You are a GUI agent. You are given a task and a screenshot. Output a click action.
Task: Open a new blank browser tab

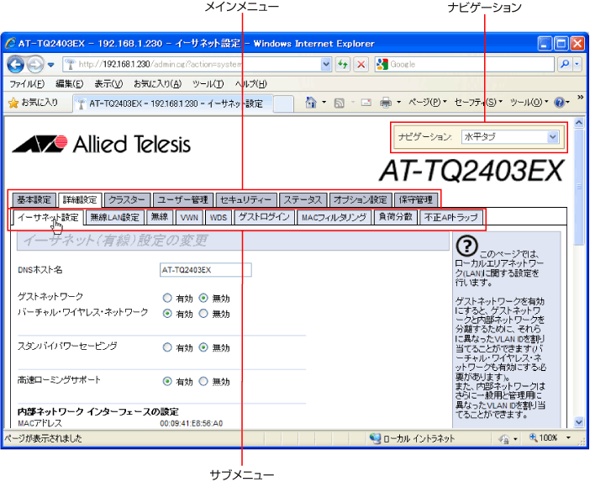tap(283, 104)
